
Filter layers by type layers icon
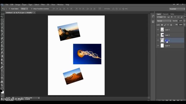tap(175, 17)
